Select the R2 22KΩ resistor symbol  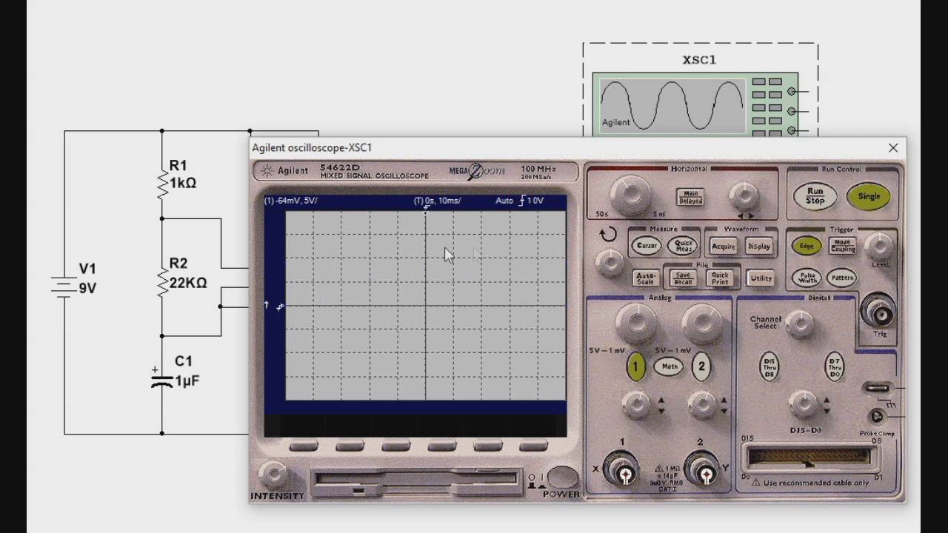[x=162, y=282]
